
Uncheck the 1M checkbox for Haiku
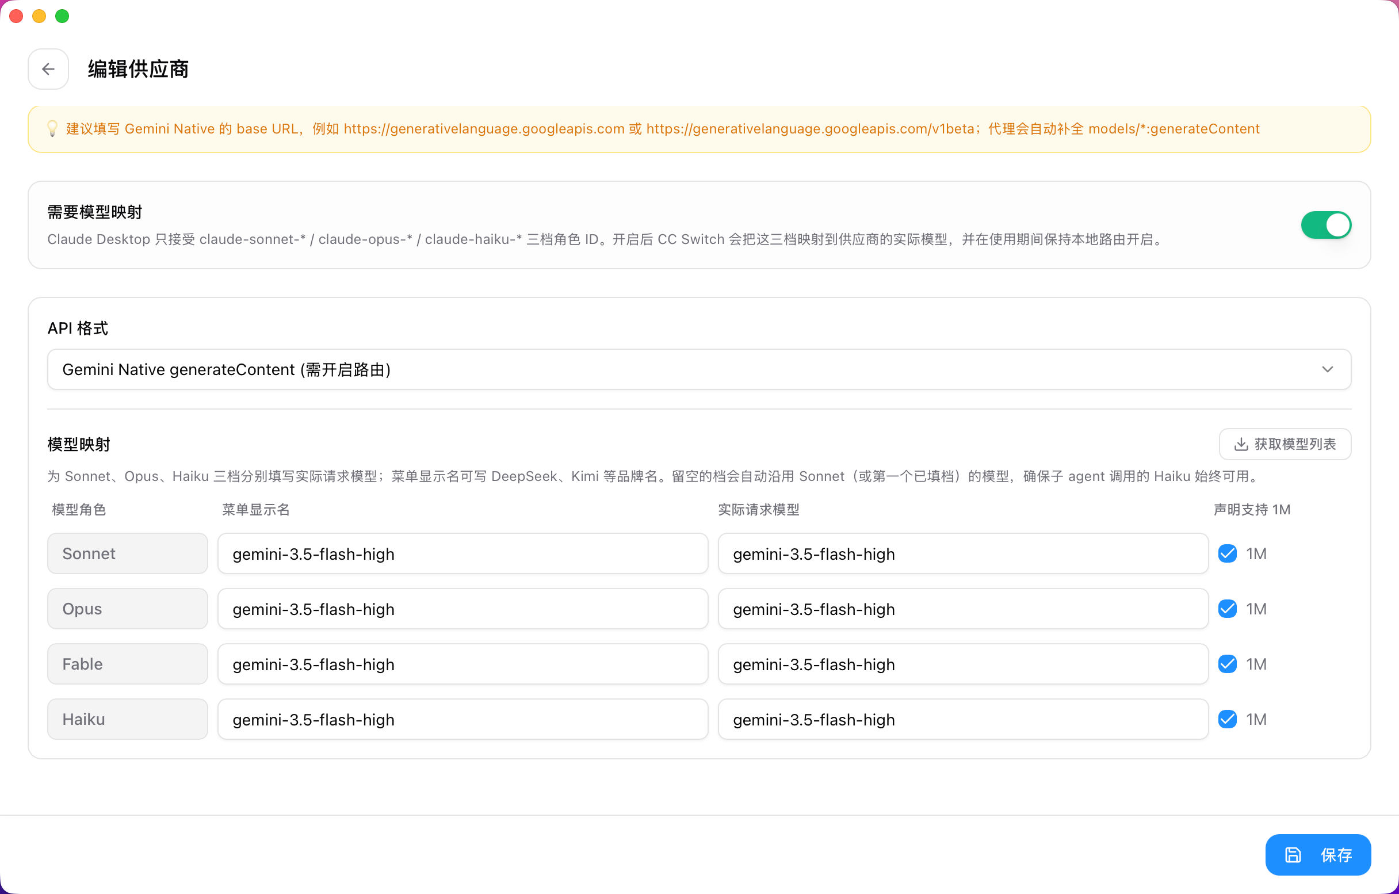point(1227,719)
